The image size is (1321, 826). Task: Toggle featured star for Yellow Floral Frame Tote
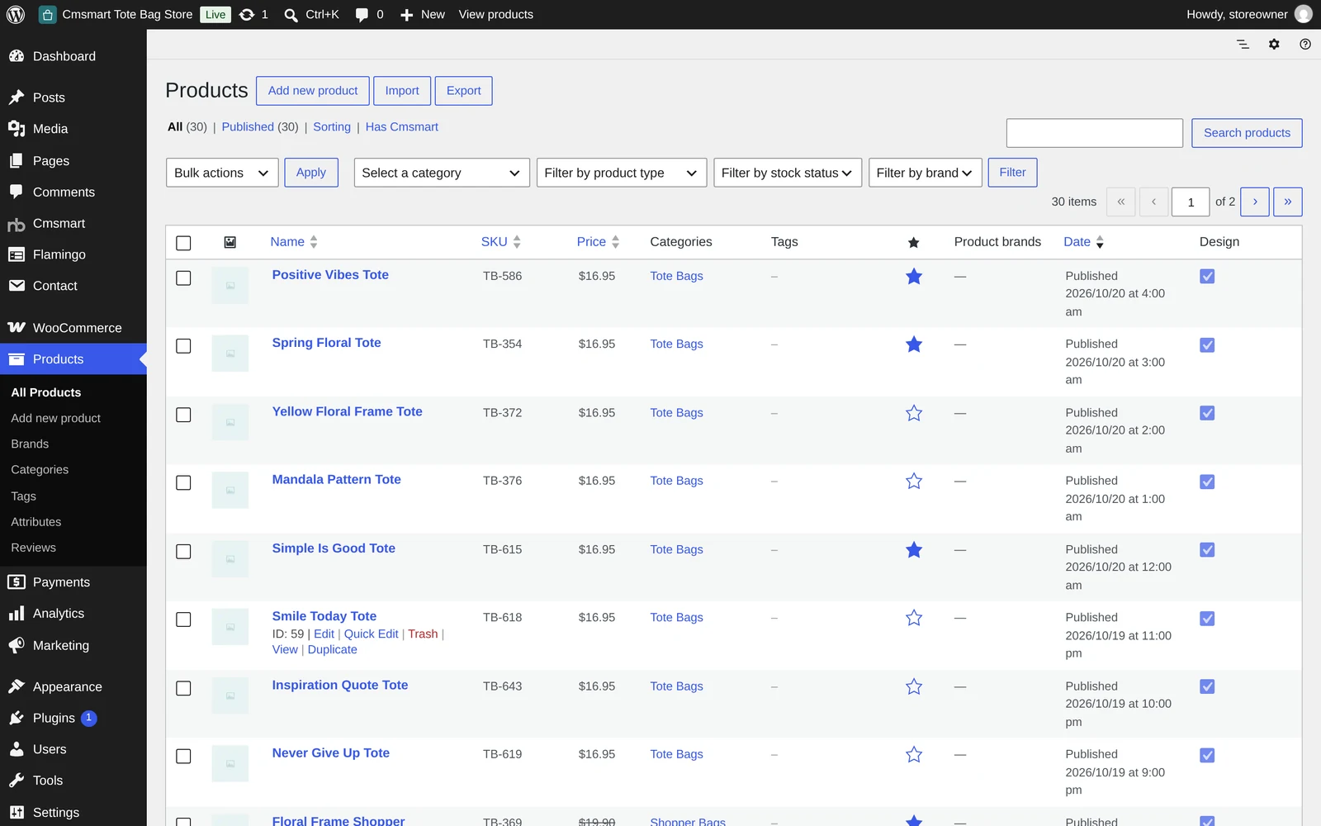[913, 413]
